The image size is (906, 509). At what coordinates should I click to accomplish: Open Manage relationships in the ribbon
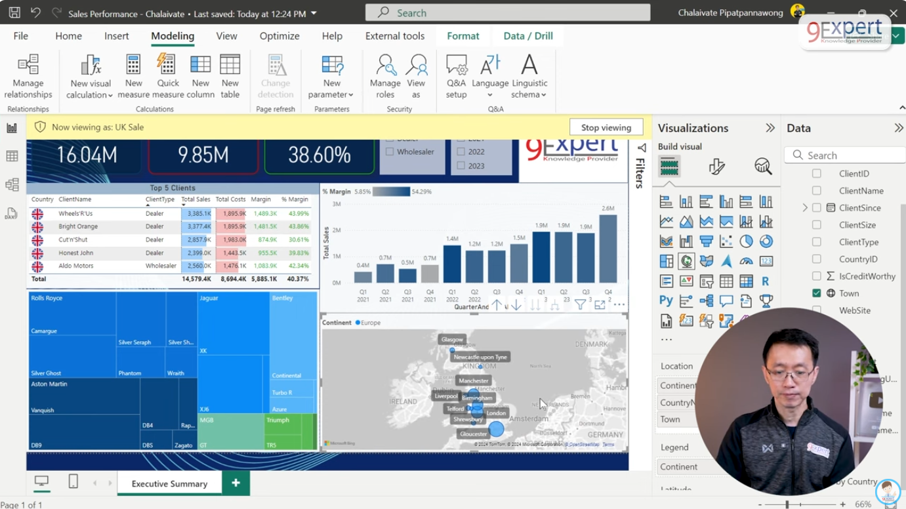28,77
